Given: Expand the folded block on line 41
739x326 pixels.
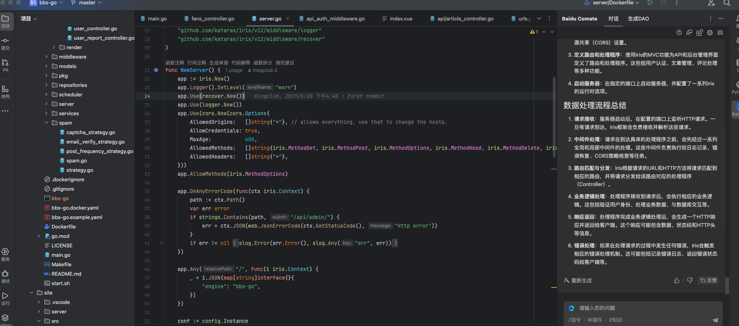Looking at the screenshot, I should (x=161, y=243).
